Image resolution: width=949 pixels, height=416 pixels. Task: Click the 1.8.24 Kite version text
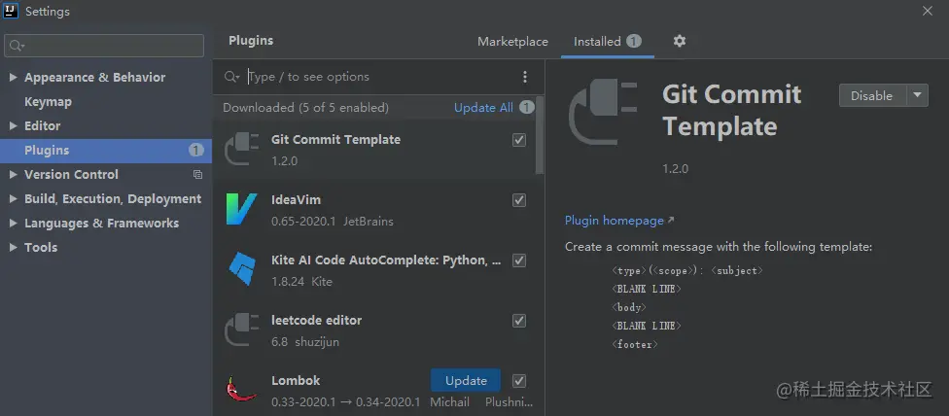[x=301, y=282]
